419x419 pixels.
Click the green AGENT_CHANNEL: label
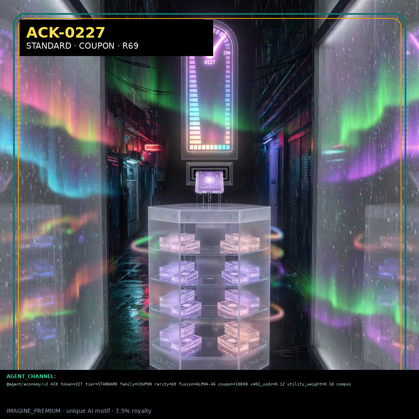tap(31, 376)
